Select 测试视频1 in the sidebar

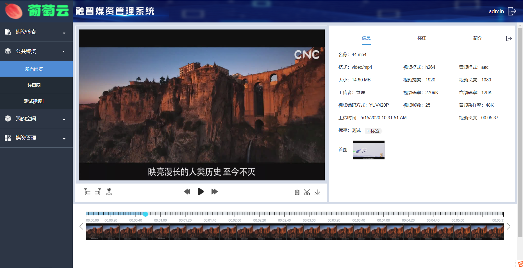[34, 101]
